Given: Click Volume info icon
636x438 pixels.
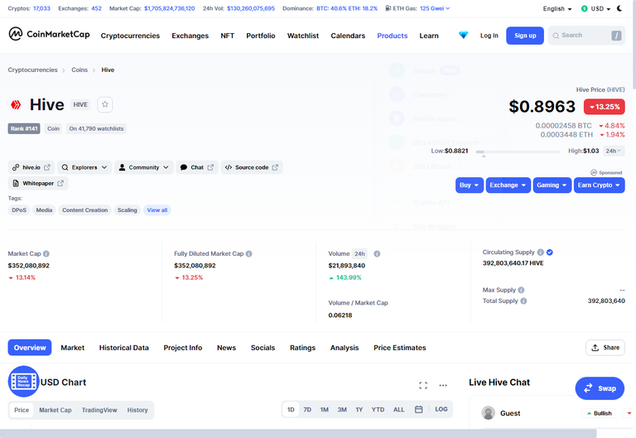Looking at the screenshot, I should click(377, 254).
